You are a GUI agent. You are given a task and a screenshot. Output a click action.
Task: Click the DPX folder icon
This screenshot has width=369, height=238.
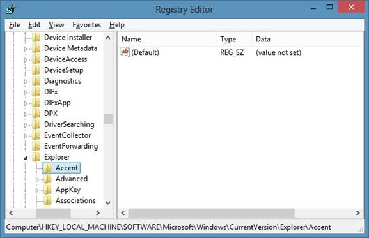click(x=36, y=114)
